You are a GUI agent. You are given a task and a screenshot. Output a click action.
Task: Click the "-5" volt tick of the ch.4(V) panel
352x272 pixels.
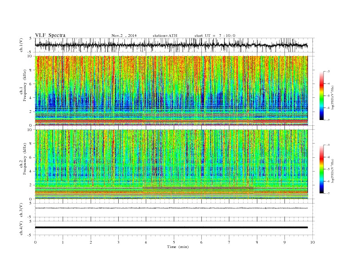coord(30,235)
